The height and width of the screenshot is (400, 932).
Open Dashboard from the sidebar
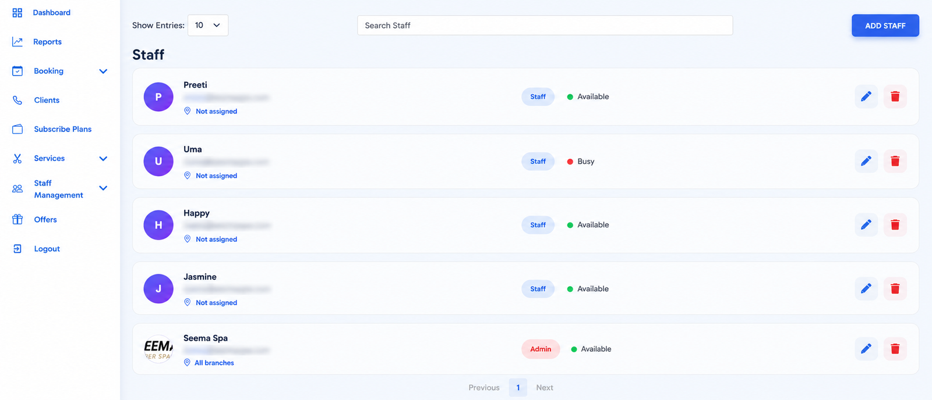click(x=51, y=13)
